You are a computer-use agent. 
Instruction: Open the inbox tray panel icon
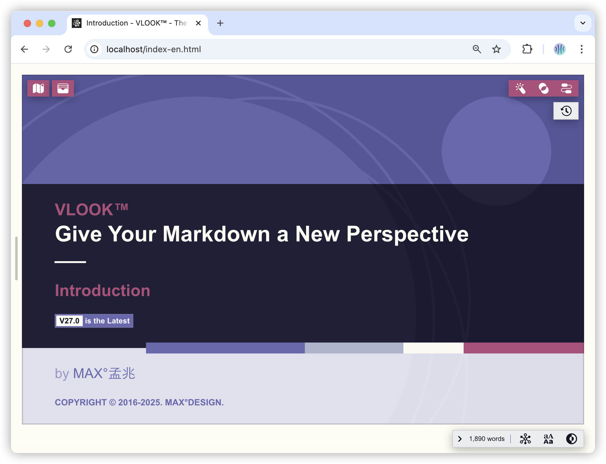[63, 88]
